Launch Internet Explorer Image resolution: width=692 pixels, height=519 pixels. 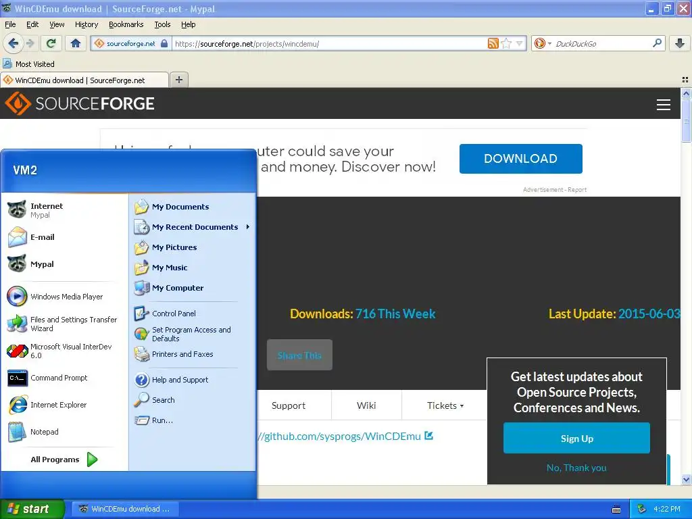tap(65, 405)
